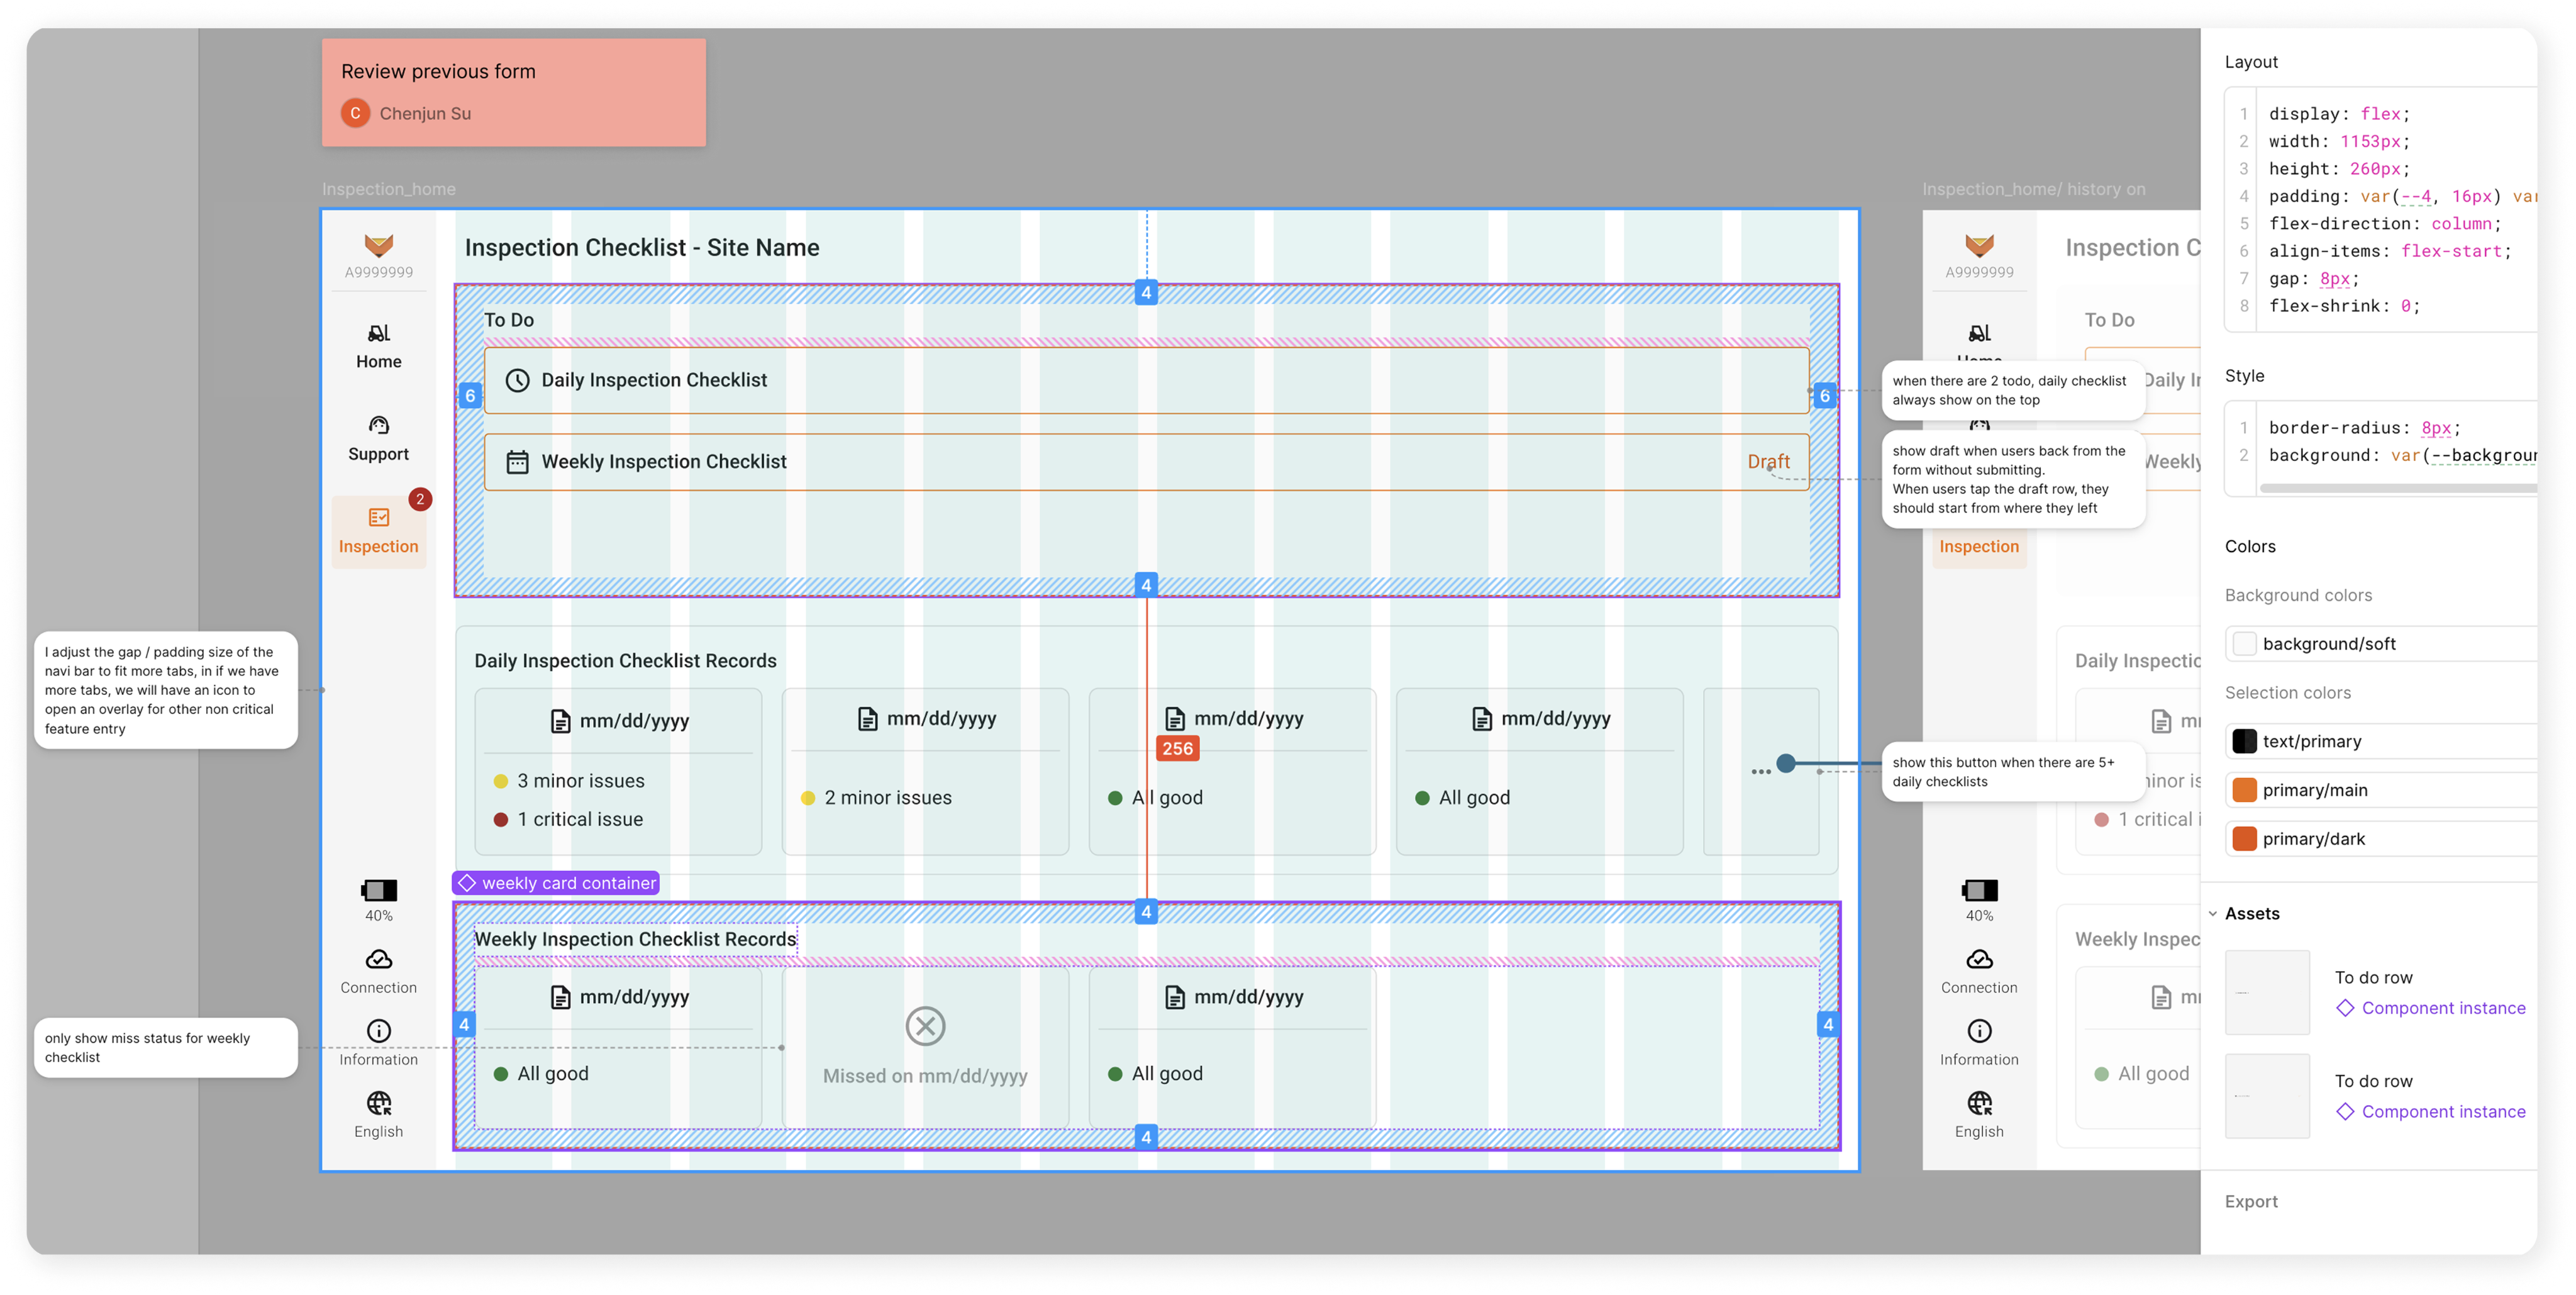The image size is (2576, 1295).
Task: Open the Review previous form comment card
Action: coord(513,93)
